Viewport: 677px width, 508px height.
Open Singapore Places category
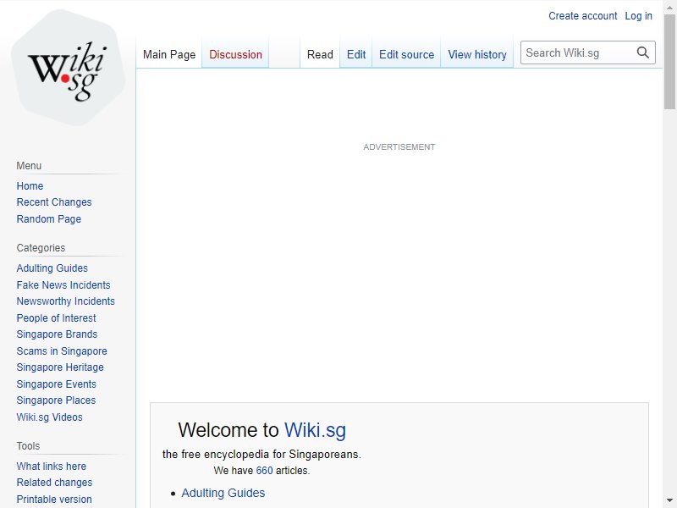[x=56, y=400]
